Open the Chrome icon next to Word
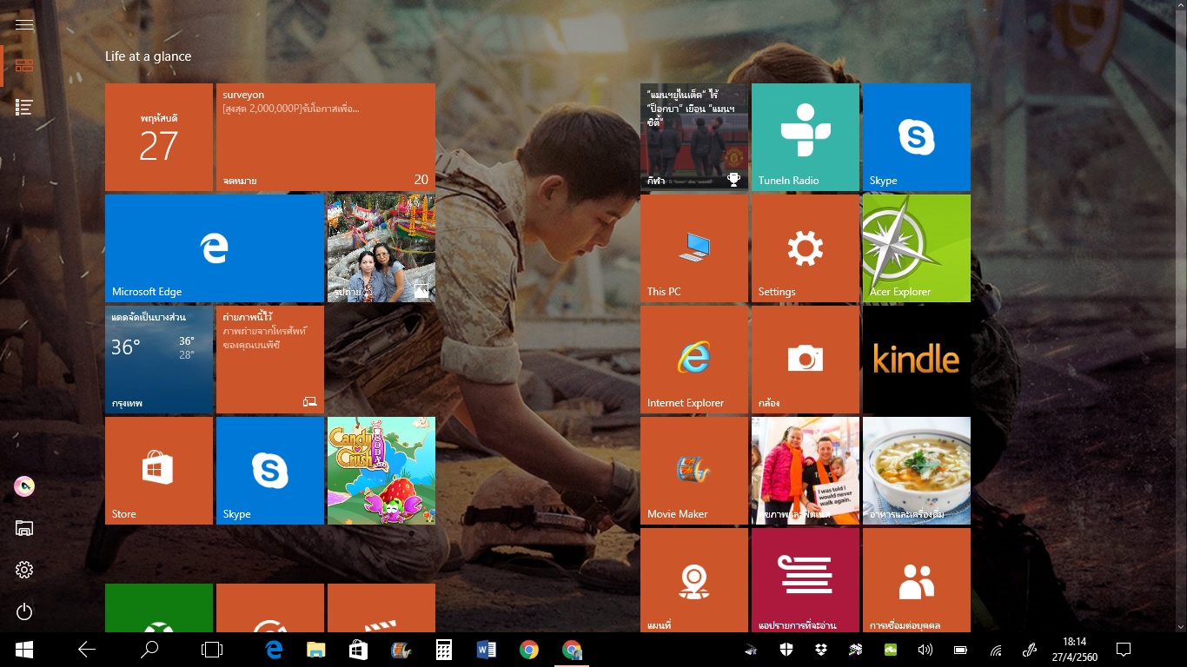 [529, 650]
